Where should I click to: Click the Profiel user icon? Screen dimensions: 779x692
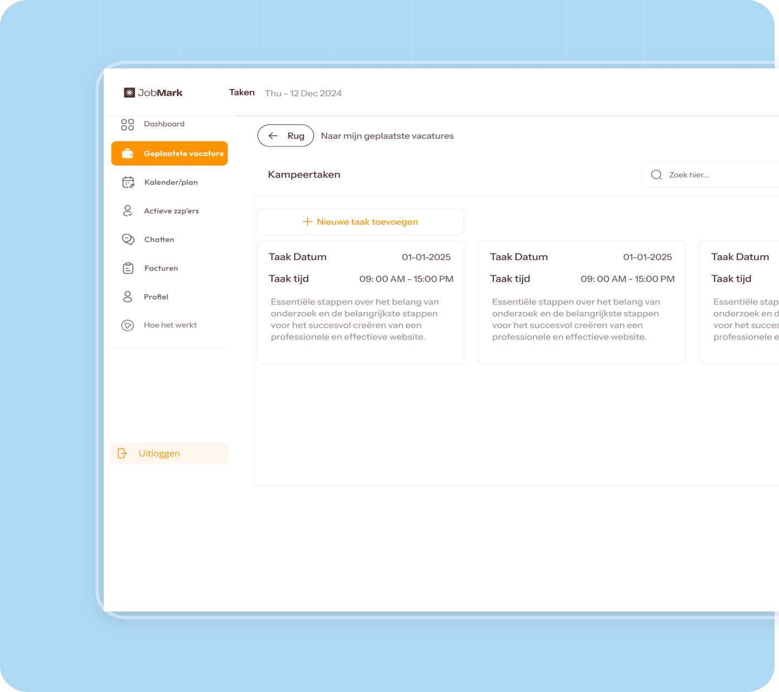point(128,297)
